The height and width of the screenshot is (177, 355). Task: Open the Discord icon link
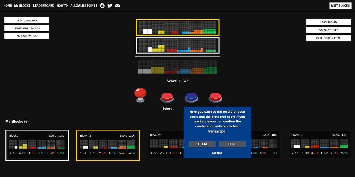pyautogui.click(x=117, y=6)
